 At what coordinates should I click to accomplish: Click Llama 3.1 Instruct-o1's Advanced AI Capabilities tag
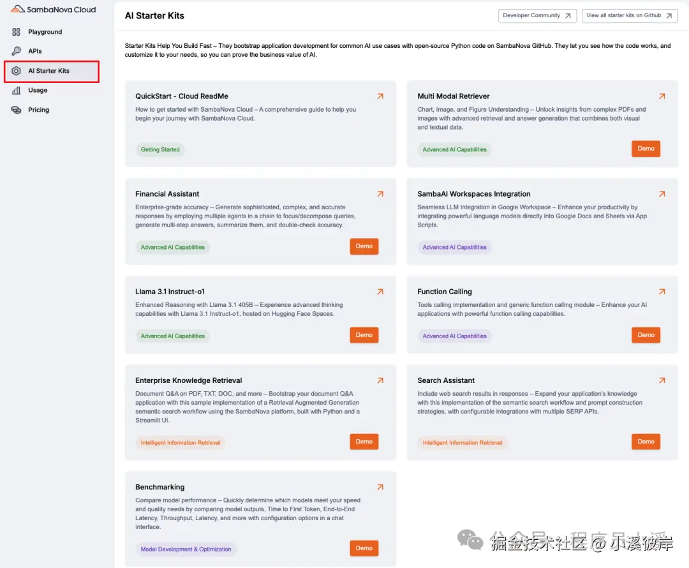[173, 336]
